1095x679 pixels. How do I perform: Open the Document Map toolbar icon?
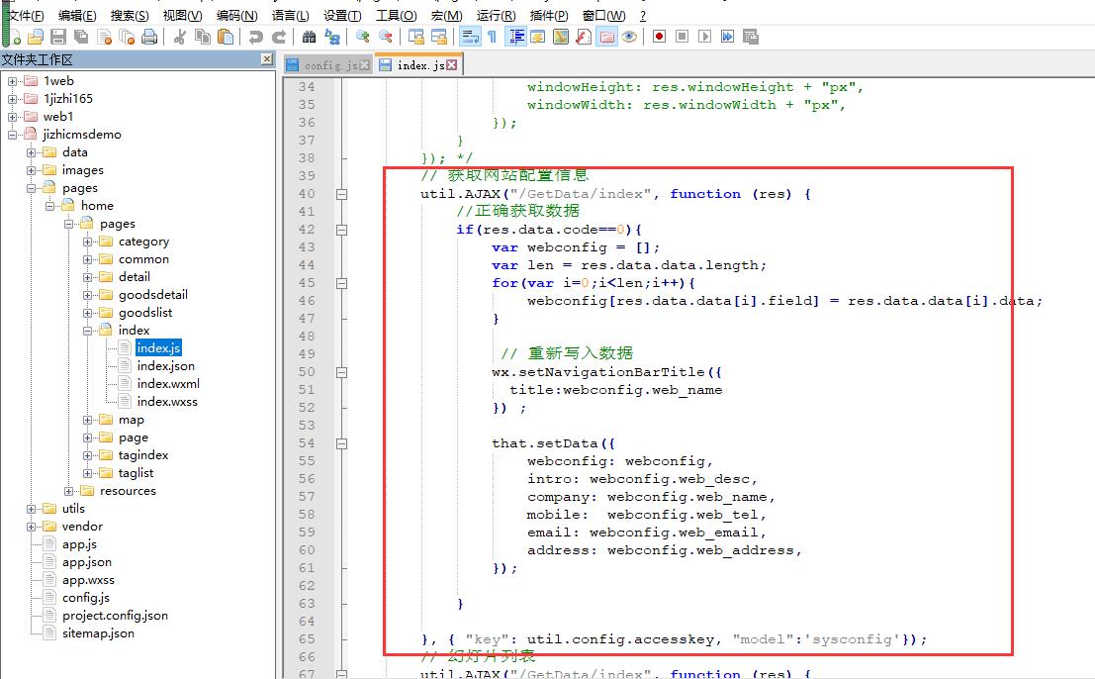point(560,37)
